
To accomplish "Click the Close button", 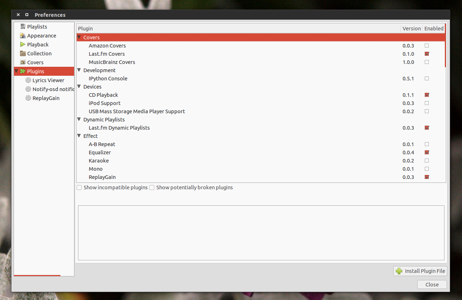I will click(432, 285).
